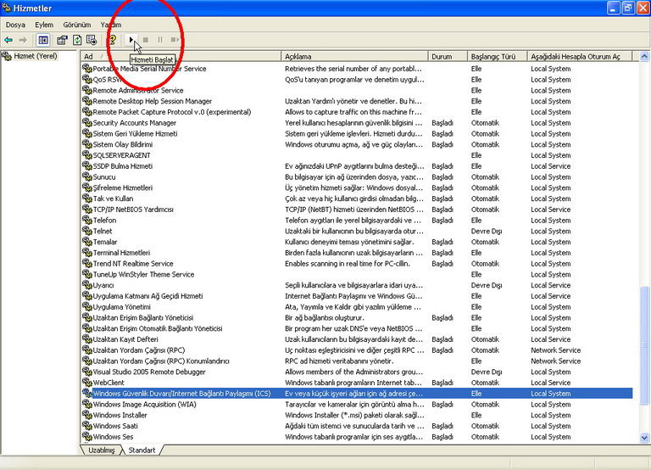Click the gear icon beside Windows Installer
The width and height of the screenshot is (651, 470).
click(86, 414)
